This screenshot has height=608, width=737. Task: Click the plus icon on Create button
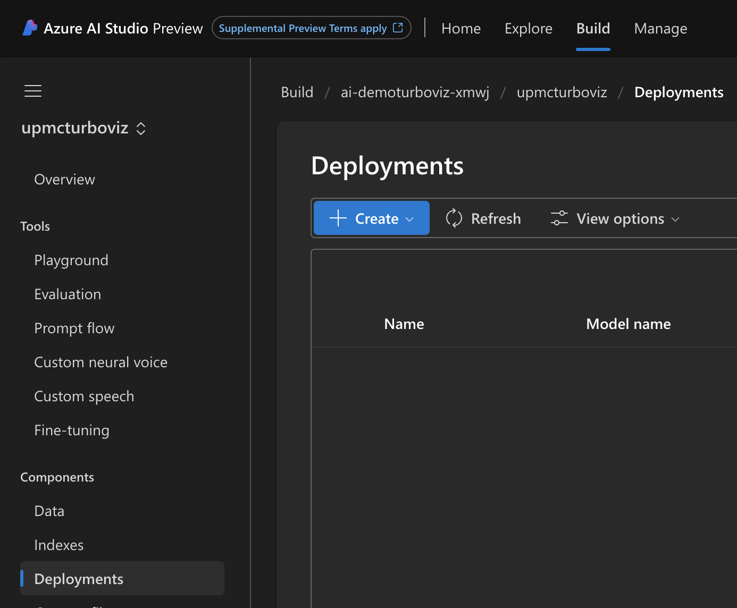338,218
